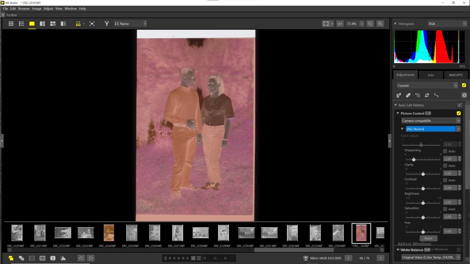Open adjustments settings gear
The height and width of the screenshot is (264, 470).
coord(464,95)
